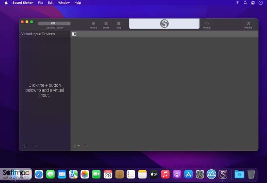
Task: Open Apple TV from the Dock
Action: click(x=154, y=174)
